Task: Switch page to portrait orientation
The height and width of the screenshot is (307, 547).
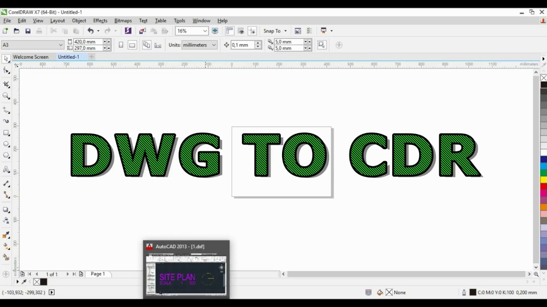Action: pyautogui.click(x=121, y=45)
